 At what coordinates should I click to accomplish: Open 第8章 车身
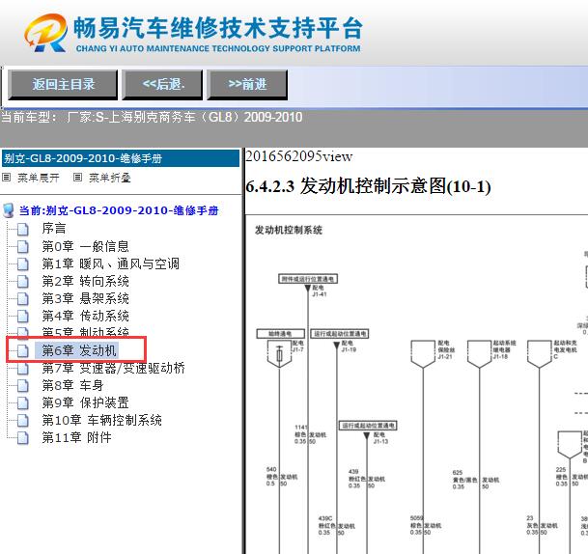(72, 385)
